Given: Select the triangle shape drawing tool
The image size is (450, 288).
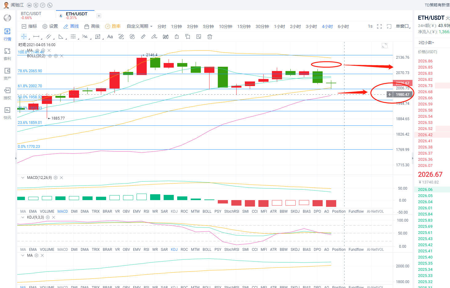Looking at the screenshot, I should click(61, 37).
